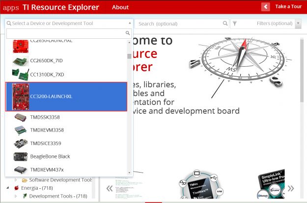Click the Filters (optional) field
Screen dimensions: 307x203
click(266, 24)
